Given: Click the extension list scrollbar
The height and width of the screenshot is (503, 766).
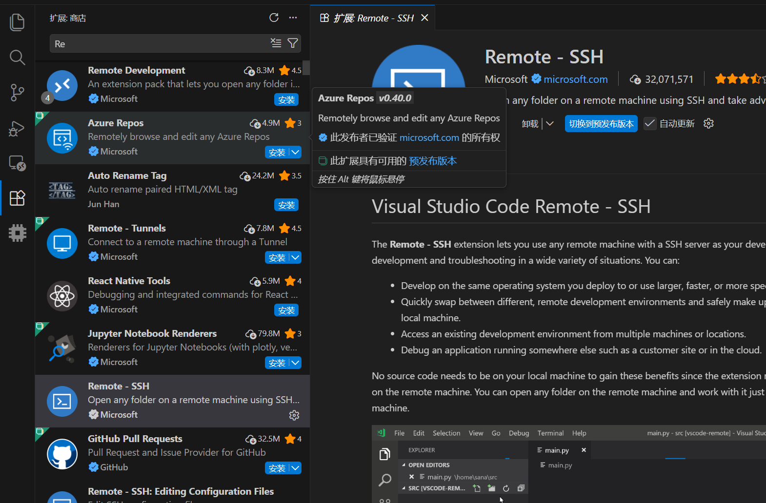Looking at the screenshot, I should [x=306, y=68].
